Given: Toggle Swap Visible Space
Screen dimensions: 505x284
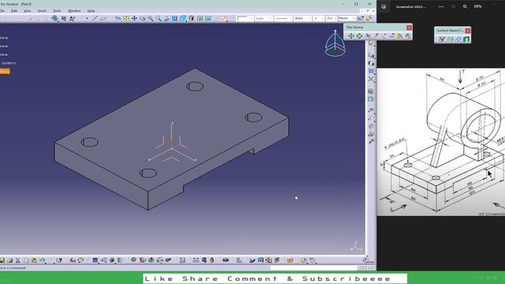Looking at the screenshot, I should pos(208,19).
